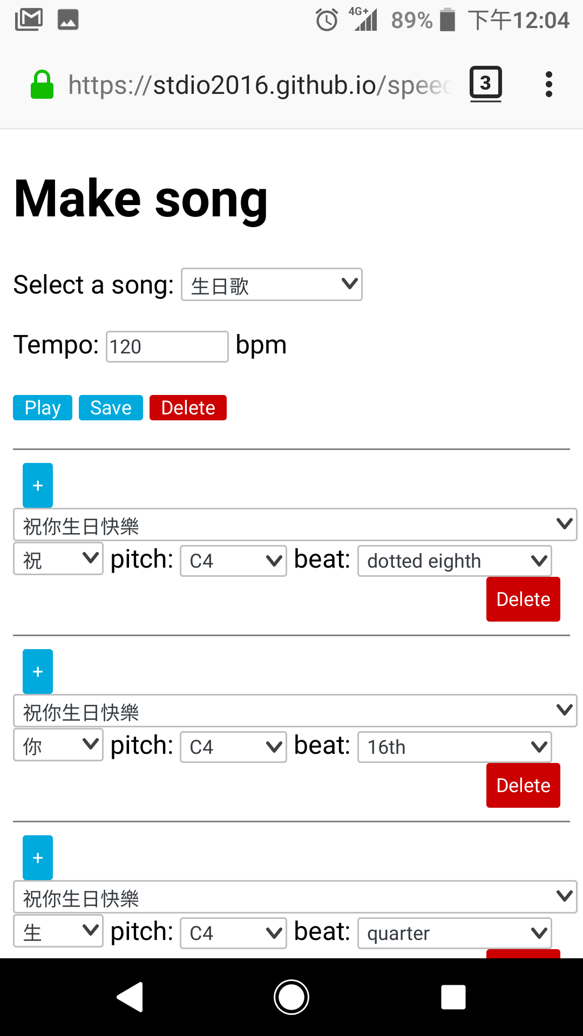The height and width of the screenshot is (1036, 583).
Task: Open recent apps with square button
Action: tap(453, 997)
